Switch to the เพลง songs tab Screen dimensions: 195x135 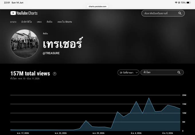39,22
